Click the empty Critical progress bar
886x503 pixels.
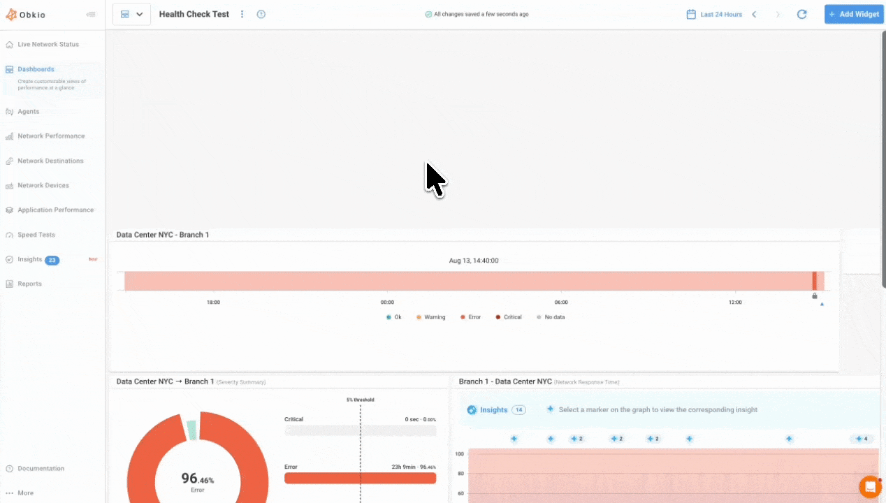360,431
